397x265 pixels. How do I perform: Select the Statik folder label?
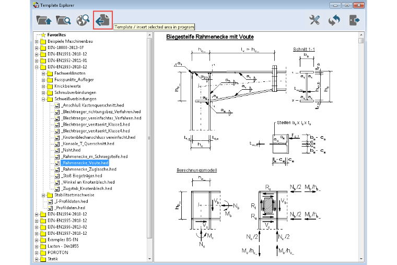pyautogui.click(x=53, y=259)
